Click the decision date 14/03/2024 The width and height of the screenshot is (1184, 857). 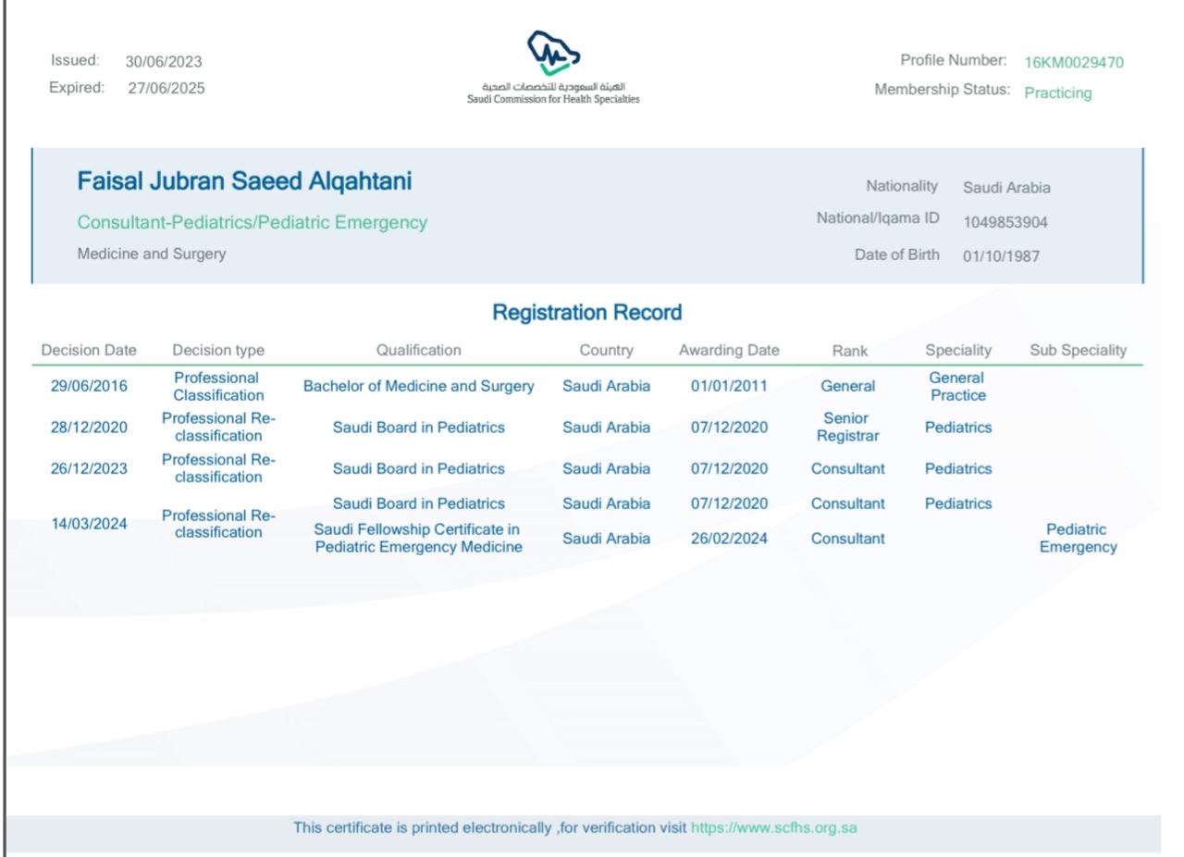pyautogui.click(x=89, y=524)
